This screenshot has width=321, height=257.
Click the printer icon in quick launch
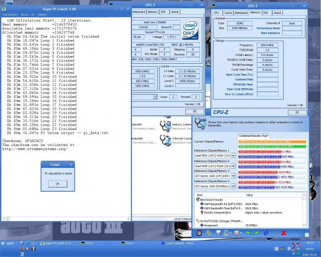coord(27,249)
